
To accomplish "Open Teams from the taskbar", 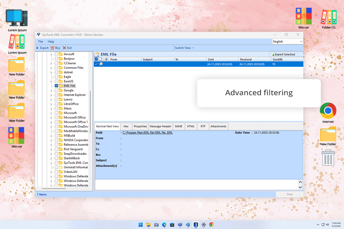I will click(x=180, y=225).
